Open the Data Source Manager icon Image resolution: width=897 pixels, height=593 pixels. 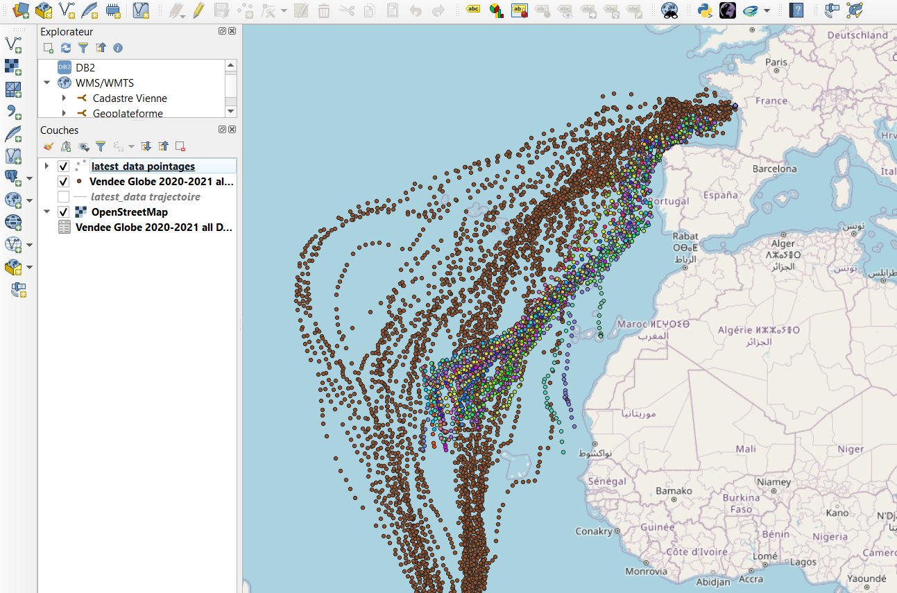pos(21,10)
